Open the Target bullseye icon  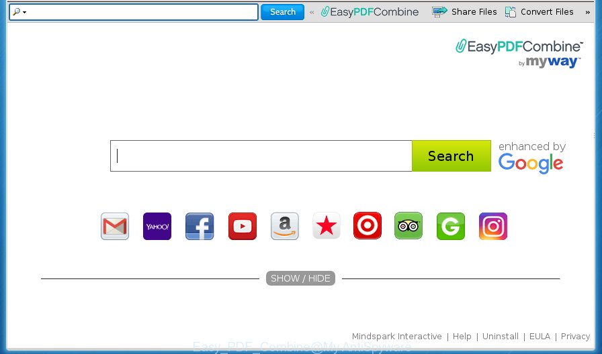tap(368, 226)
